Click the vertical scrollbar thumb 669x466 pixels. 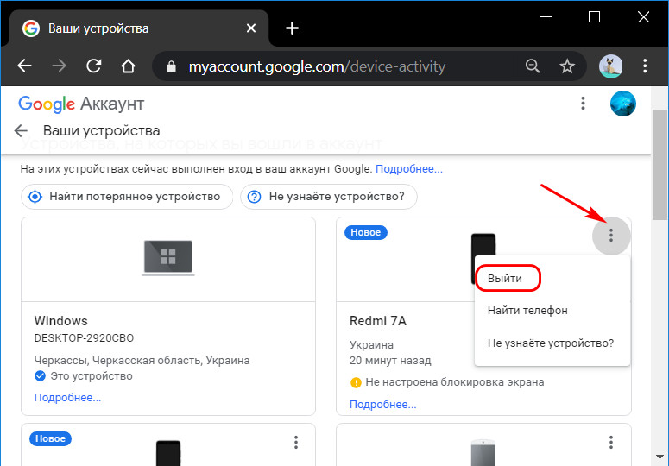click(660, 164)
